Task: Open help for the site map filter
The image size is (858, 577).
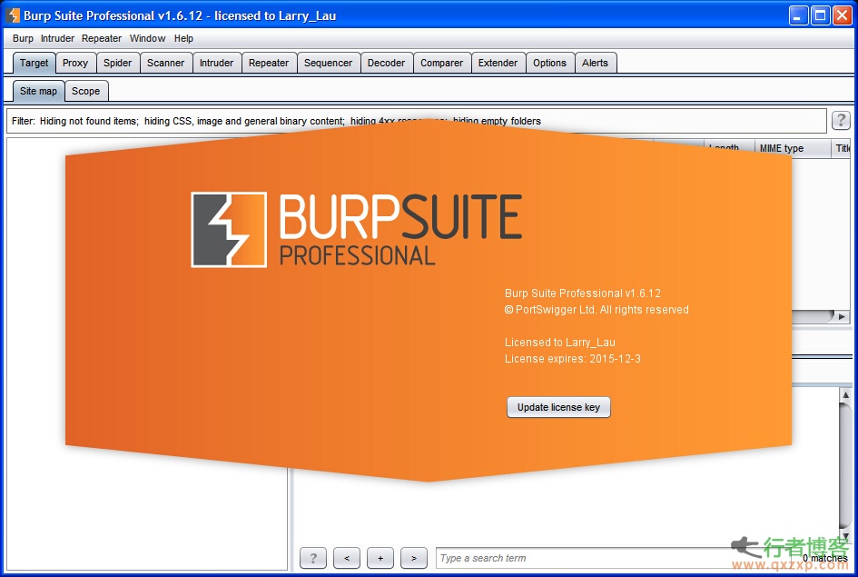Action: tap(841, 120)
